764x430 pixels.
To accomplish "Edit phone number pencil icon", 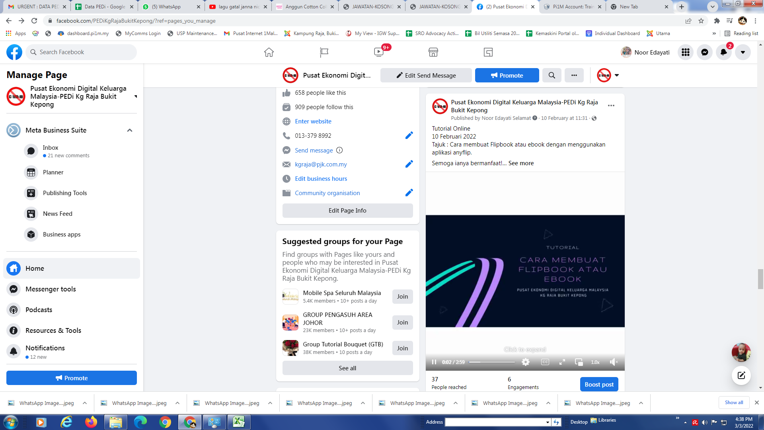I will (x=409, y=136).
